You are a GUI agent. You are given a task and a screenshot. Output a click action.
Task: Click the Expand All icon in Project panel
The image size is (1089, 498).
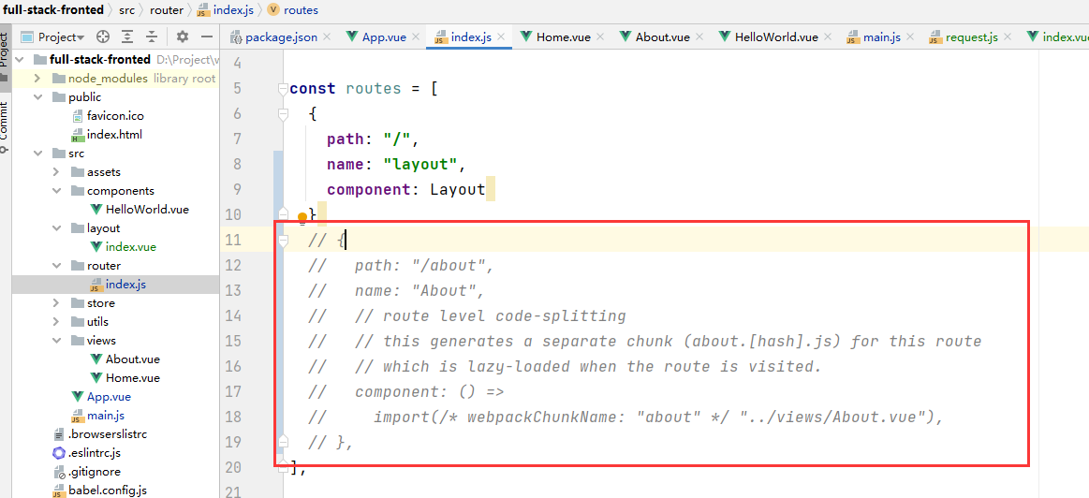click(127, 37)
